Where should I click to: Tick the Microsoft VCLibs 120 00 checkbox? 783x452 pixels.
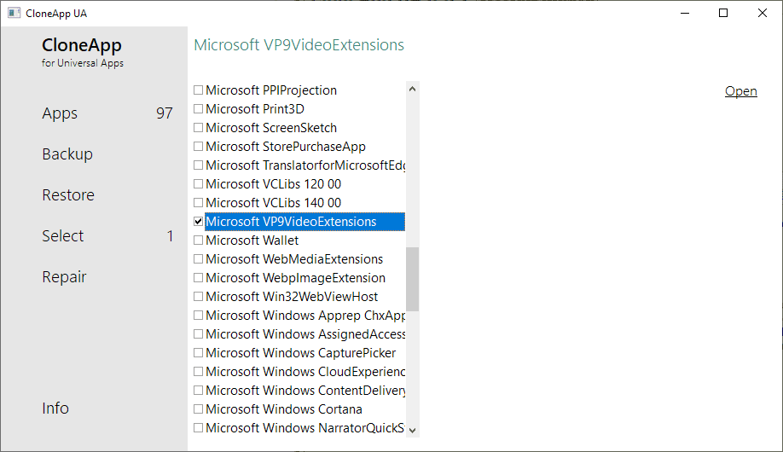(x=198, y=184)
